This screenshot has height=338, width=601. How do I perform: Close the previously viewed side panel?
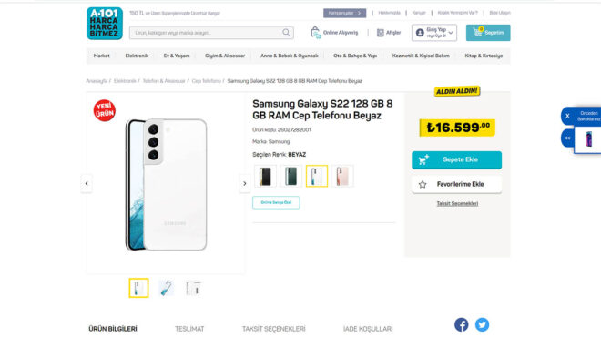click(x=567, y=116)
